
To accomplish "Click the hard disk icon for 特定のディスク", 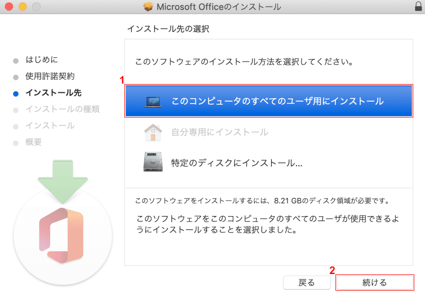I will tap(153, 162).
